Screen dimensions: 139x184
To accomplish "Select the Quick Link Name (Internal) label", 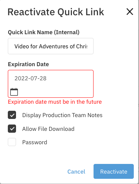I will point(44,32).
